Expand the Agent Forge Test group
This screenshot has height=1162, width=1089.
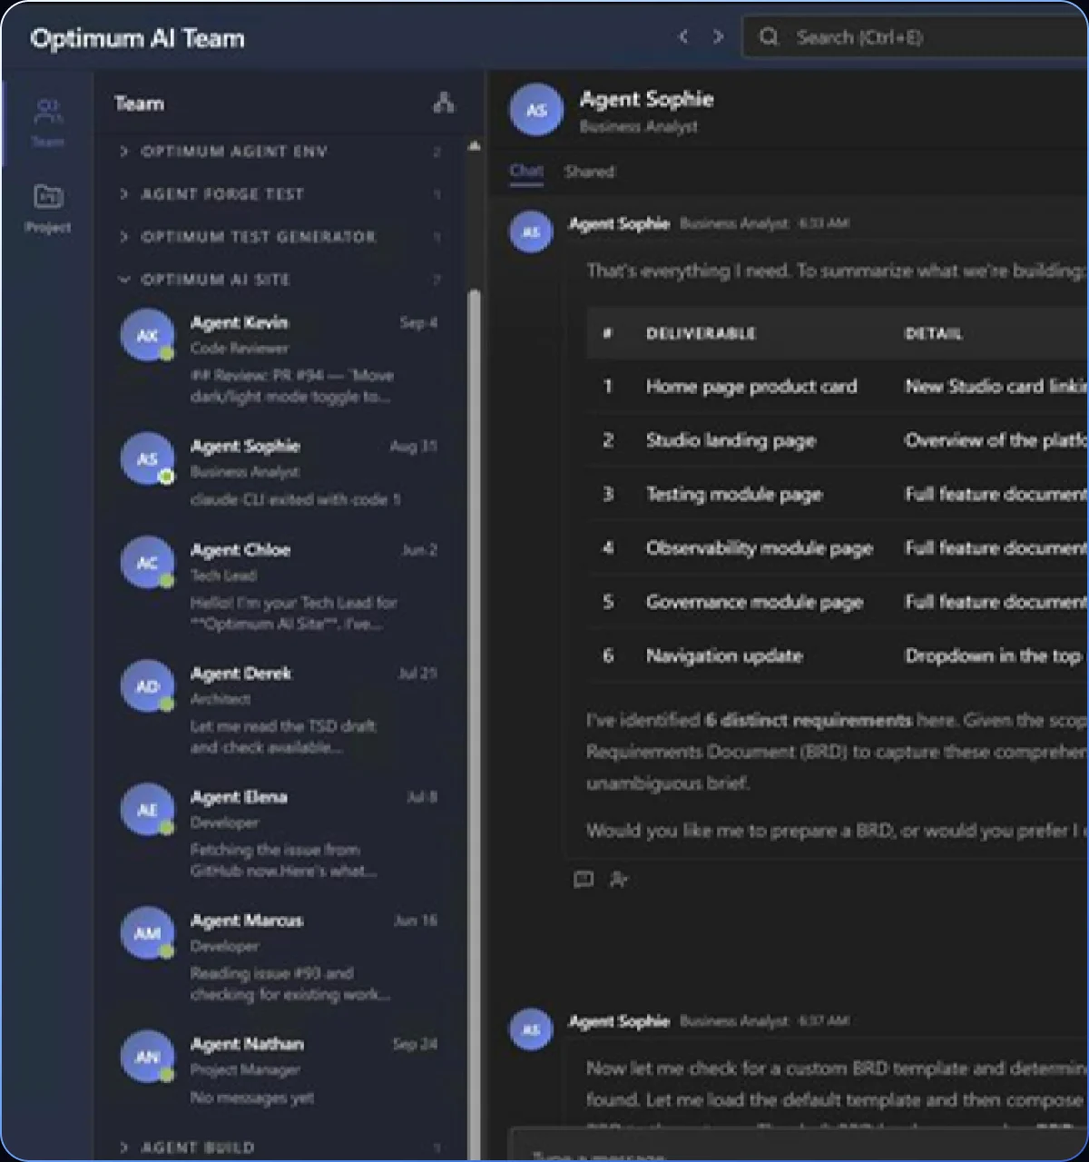point(281,194)
